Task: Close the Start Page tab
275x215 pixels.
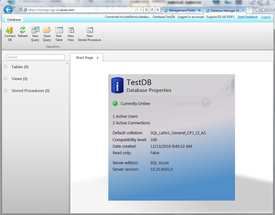Action: (98, 58)
